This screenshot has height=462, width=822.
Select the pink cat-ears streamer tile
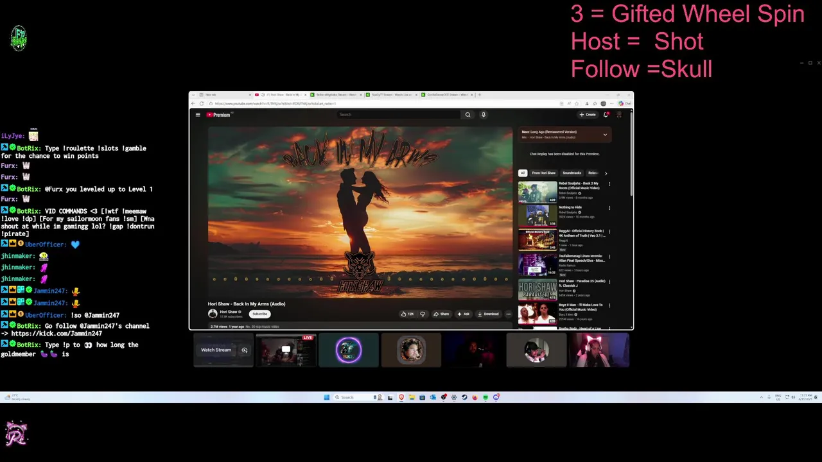click(599, 350)
